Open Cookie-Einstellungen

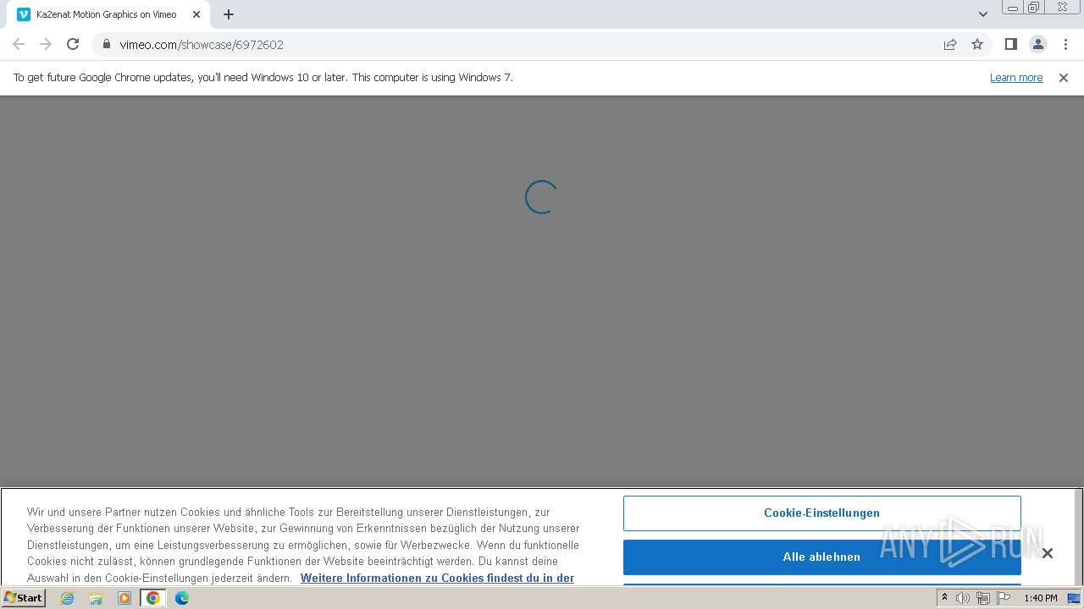821,513
